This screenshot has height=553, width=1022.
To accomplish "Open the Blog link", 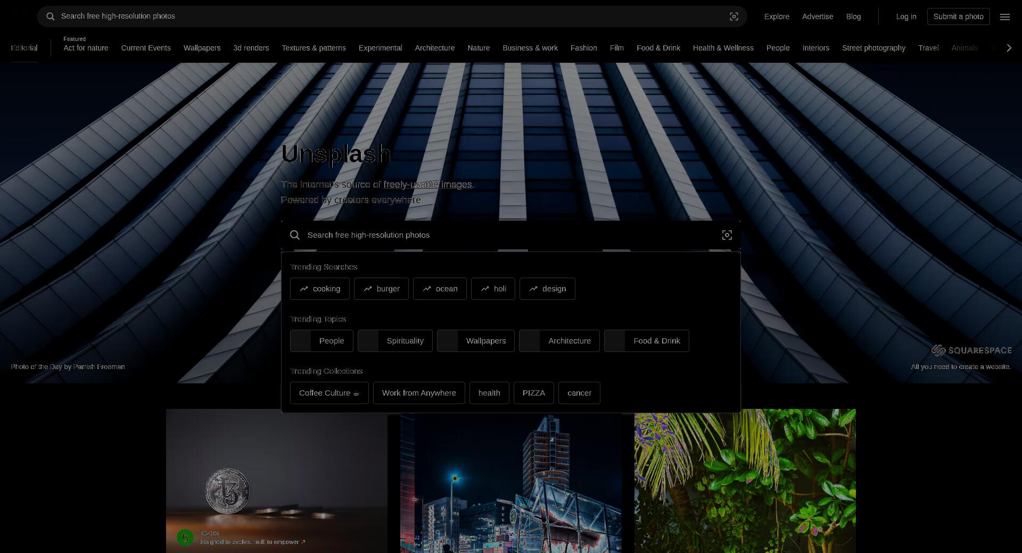I will 853,16.
